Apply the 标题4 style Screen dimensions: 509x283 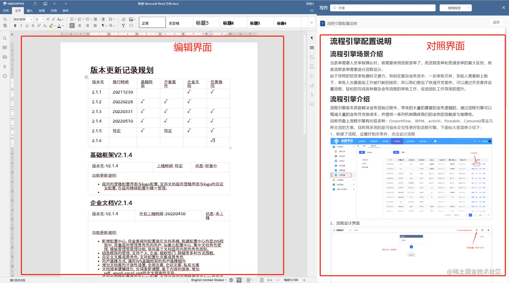[x=233, y=23]
